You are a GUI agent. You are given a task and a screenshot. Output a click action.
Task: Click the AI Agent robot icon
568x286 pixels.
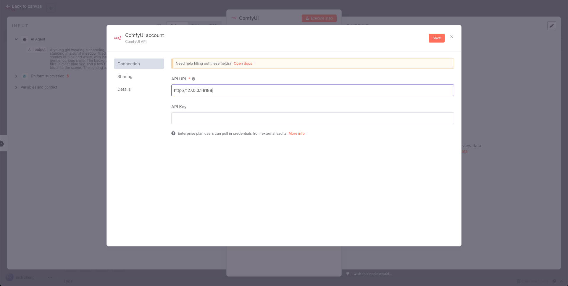[25, 39]
